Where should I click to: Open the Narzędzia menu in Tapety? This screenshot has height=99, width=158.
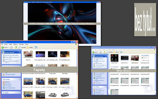pos(21,44)
